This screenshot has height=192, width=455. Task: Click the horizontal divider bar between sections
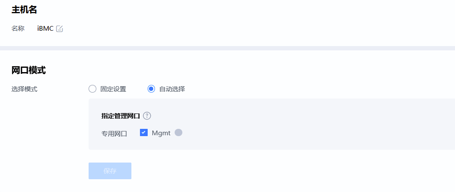(227, 48)
